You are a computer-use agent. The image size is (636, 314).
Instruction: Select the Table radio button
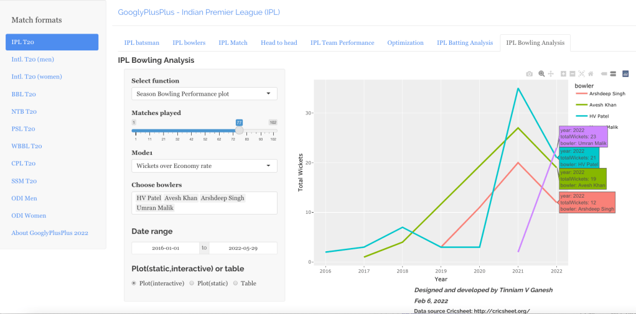tap(235, 283)
